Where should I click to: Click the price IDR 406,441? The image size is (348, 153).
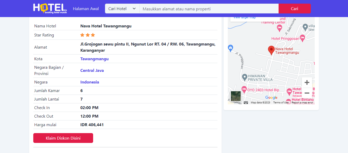[x=92, y=125]
